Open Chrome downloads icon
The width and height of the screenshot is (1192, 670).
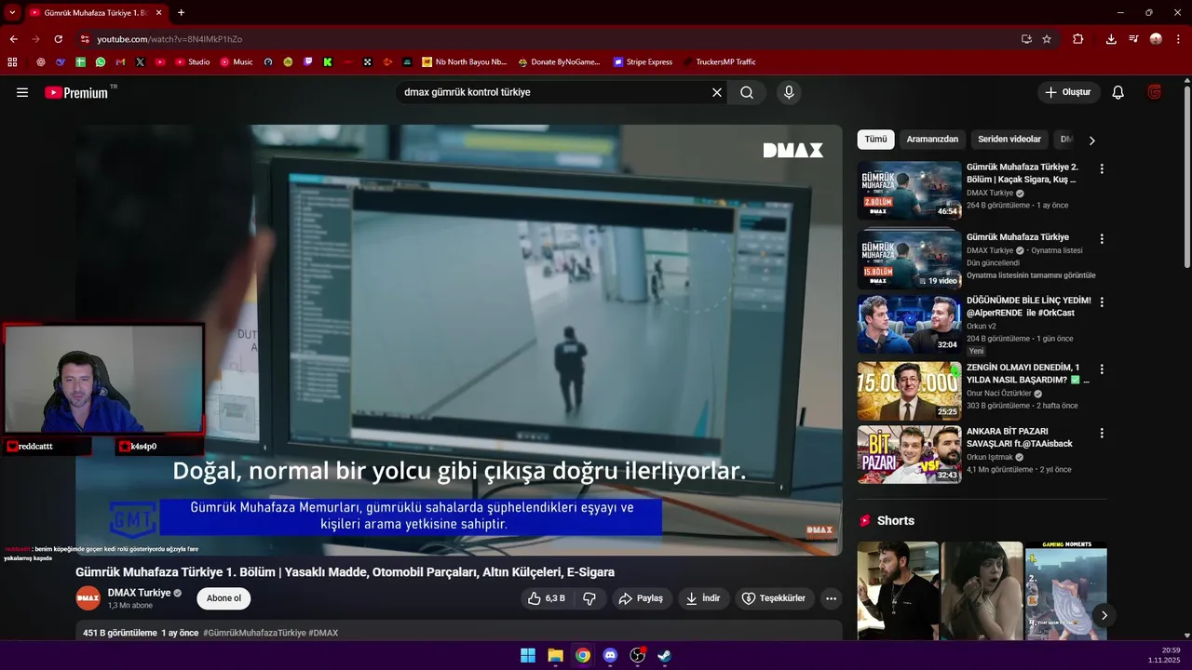(1111, 39)
